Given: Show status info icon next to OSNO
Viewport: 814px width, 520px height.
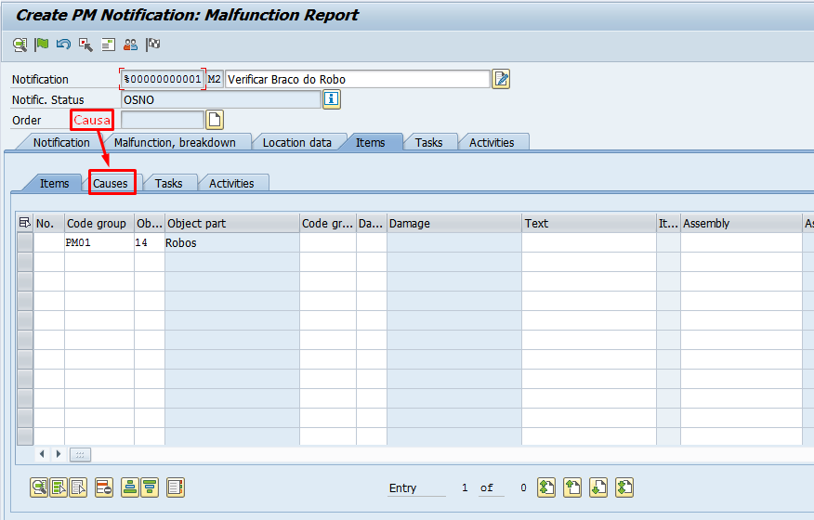Looking at the screenshot, I should click(332, 98).
